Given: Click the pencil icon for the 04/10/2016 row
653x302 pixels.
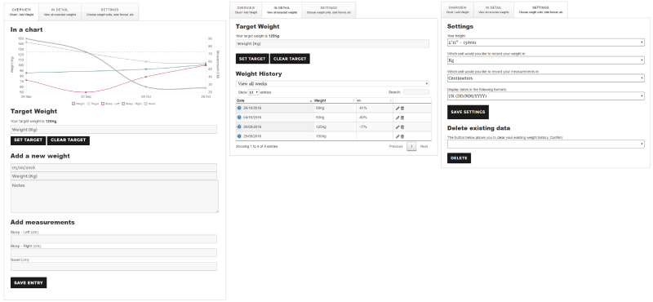Looking at the screenshot, I should [398, 118].
